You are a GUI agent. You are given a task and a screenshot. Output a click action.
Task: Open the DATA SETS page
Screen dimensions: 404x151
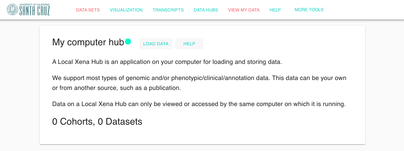pyautogui.click(x=88, y=10)
